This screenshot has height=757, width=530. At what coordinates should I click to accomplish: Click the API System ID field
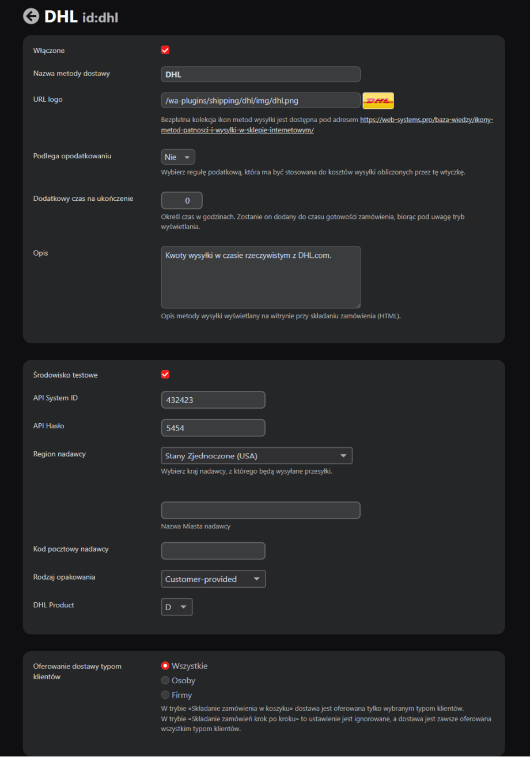point(213,400)
